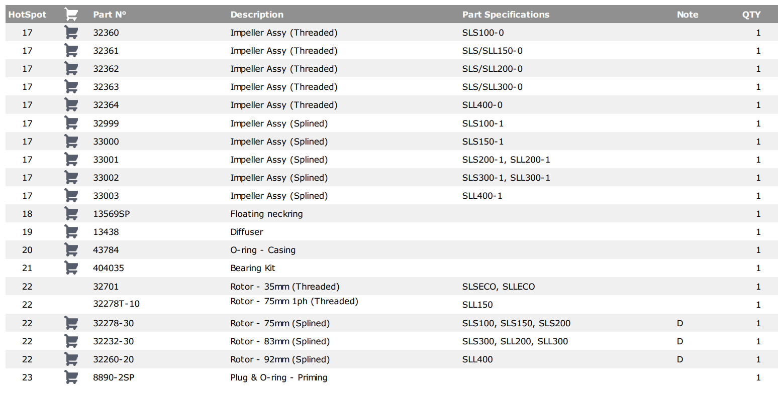Add Rotor 32278-30 to cart

coord(71,323)
